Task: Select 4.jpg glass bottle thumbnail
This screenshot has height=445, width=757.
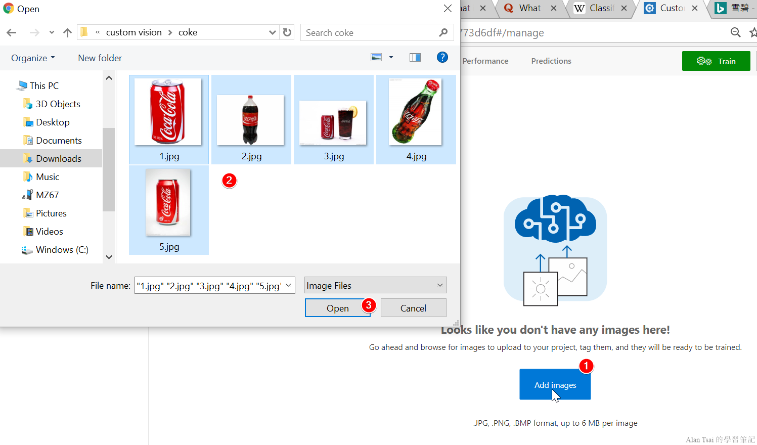Action: (x=416, y=120)
